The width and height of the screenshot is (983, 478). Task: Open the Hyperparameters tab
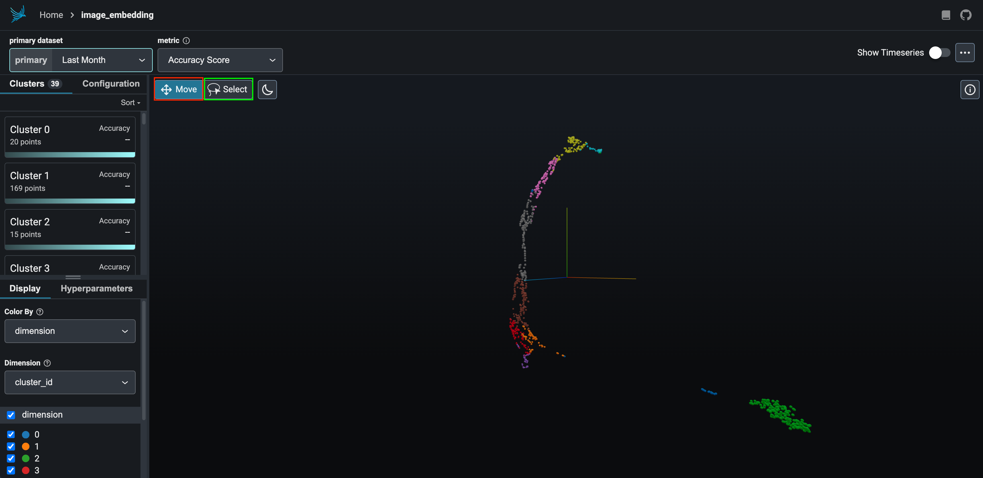coord(97,288)
